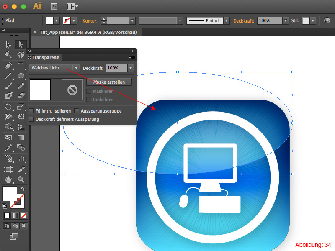Viewport: 335px width, 251px height.
Task: Select the Type tool
Action: click(21, 66)
